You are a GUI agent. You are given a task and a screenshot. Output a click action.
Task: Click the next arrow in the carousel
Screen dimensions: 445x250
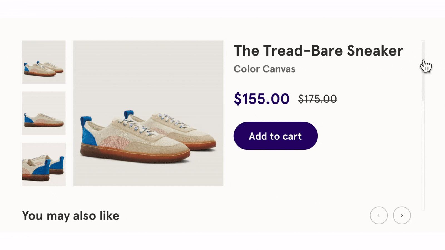point(402,215)
